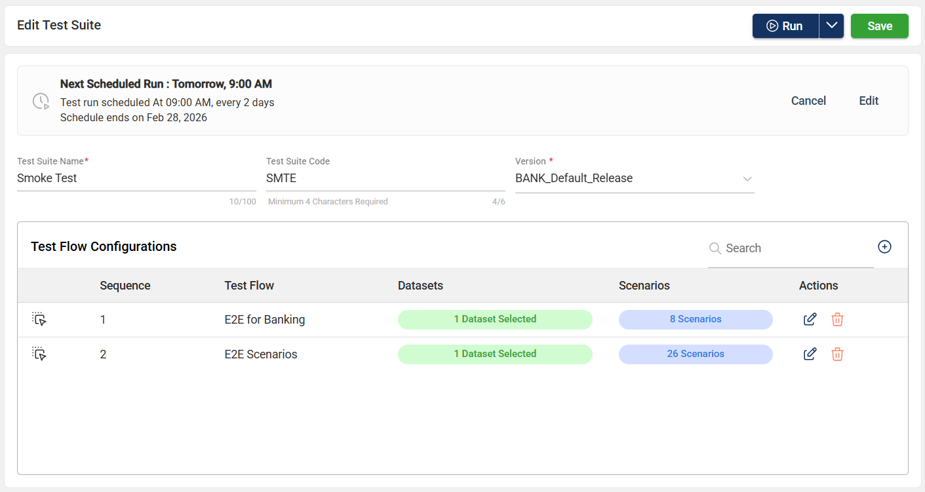925x492 pixels.
Task: Open the 26 Scenarios badge
Action: pos(696,354)
